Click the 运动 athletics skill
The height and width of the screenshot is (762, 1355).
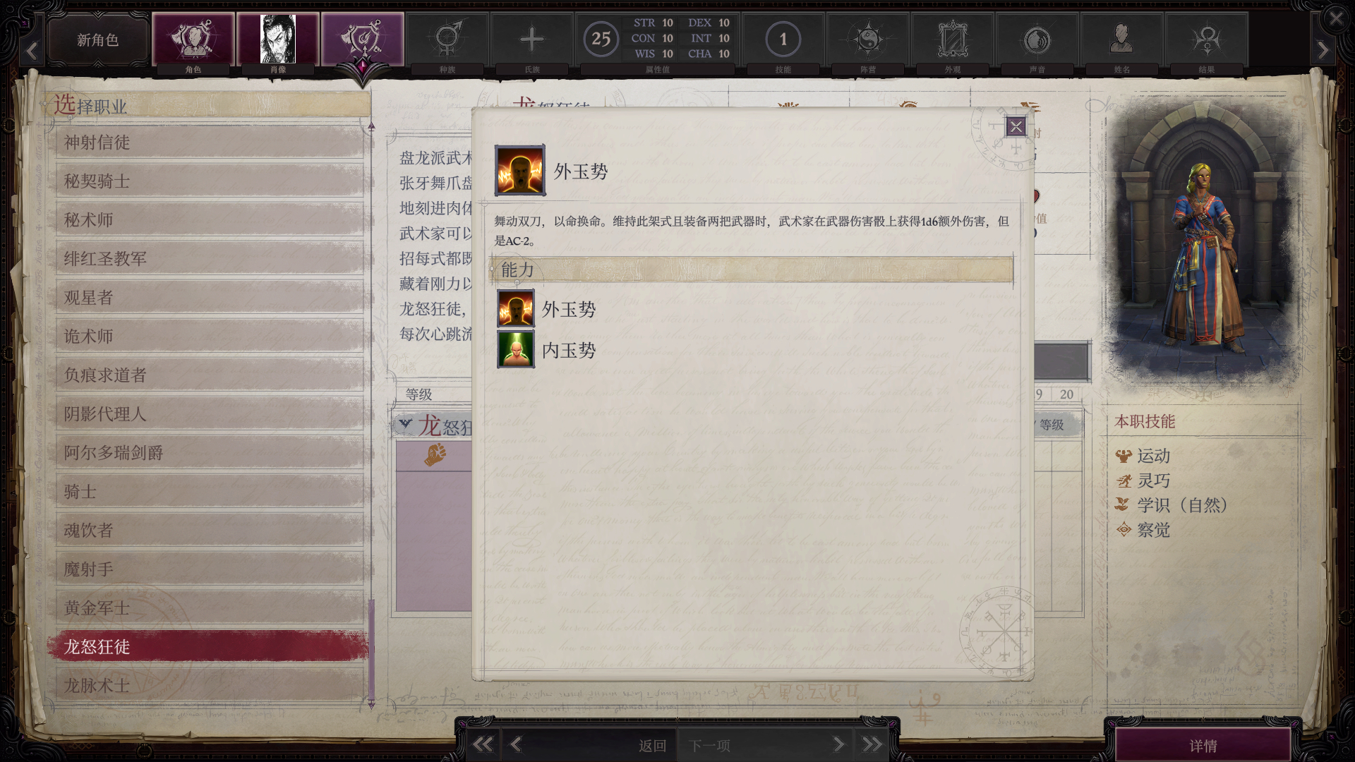(1143, 456)
